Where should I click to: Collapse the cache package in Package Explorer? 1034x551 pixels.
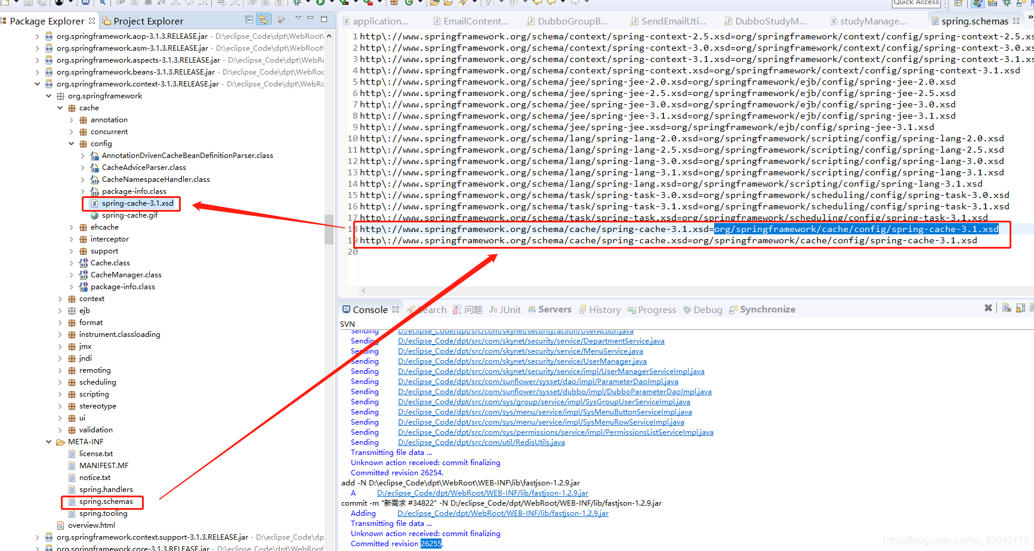(60, 107)
